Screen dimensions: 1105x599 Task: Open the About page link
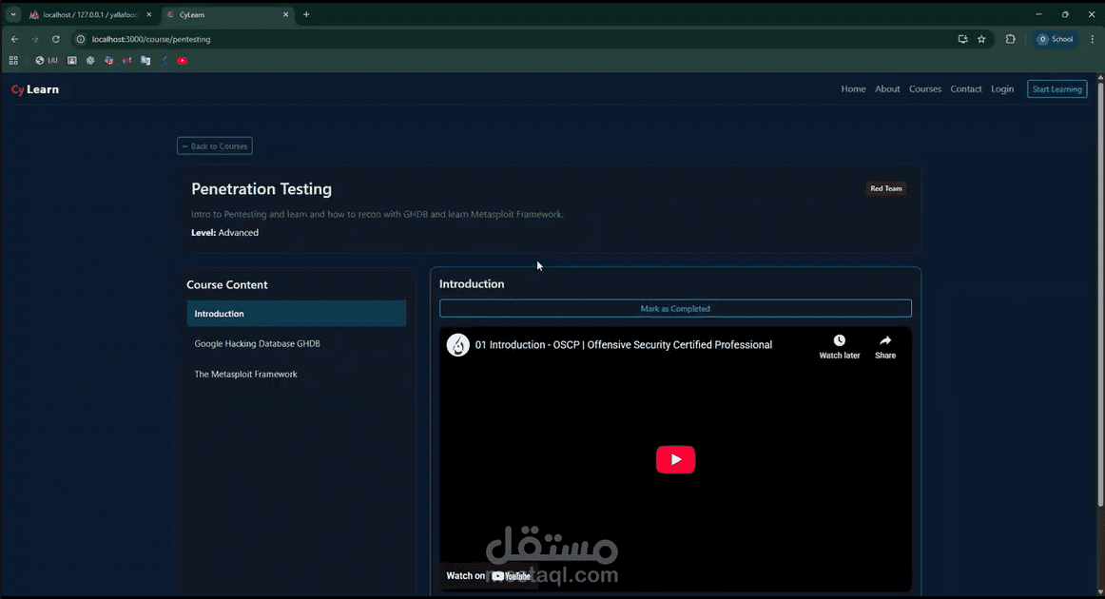coord(887,88)
